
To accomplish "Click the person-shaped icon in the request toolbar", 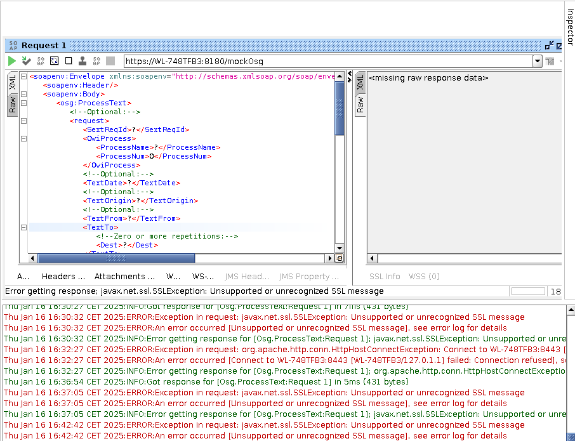I will click(x=83, y=62).
